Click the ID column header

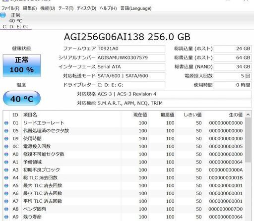click(15, 115)
